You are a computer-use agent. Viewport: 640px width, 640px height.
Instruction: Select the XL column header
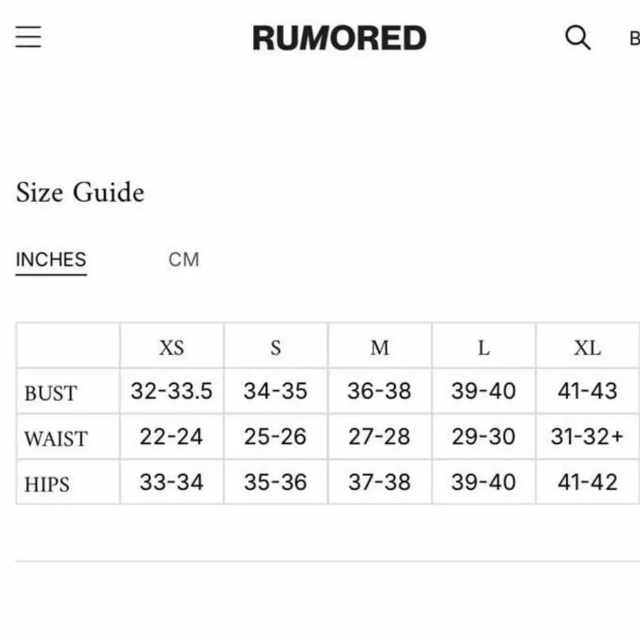point(587,348)
